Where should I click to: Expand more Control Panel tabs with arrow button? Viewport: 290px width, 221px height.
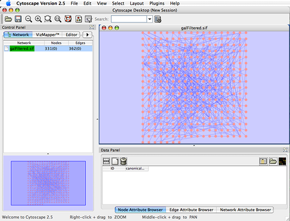(x=87, y=35)
